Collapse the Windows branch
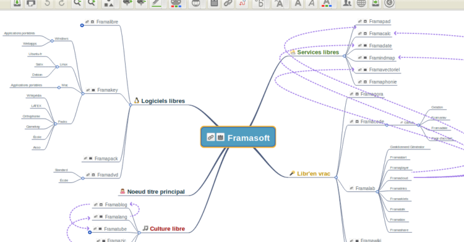The width and height of the screenshot is (464, 242). (x=52, y=41)
